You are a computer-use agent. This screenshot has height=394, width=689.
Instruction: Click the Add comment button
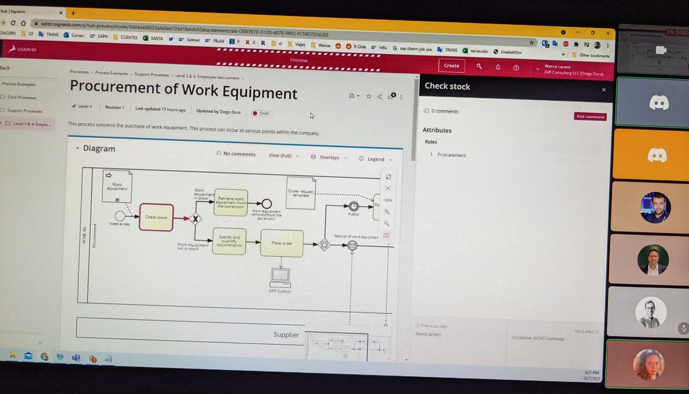[590, 117]
